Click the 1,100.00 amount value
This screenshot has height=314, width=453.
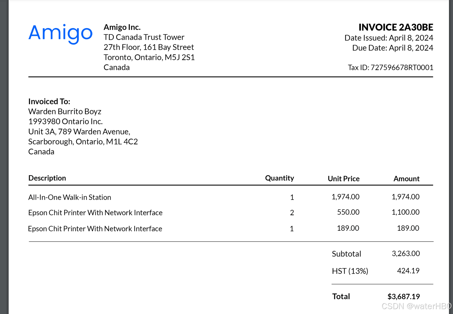(x=405, y=212)
